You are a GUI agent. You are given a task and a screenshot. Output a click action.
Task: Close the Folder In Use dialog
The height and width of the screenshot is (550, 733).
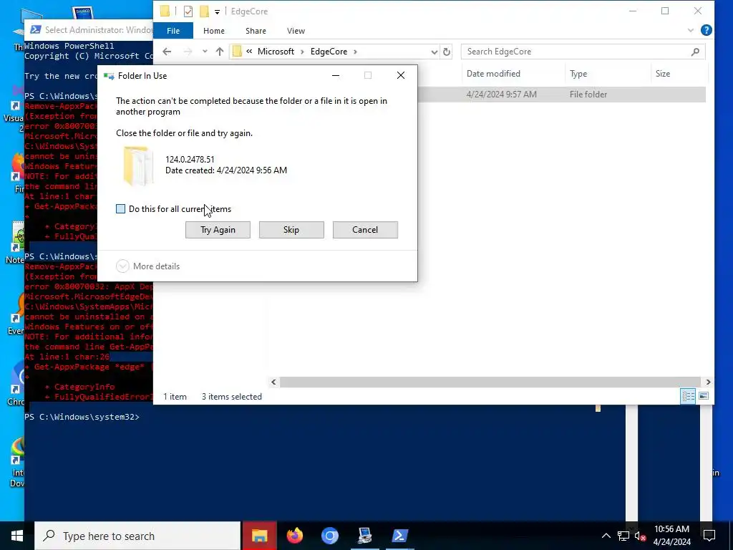[x=401, y=75]
